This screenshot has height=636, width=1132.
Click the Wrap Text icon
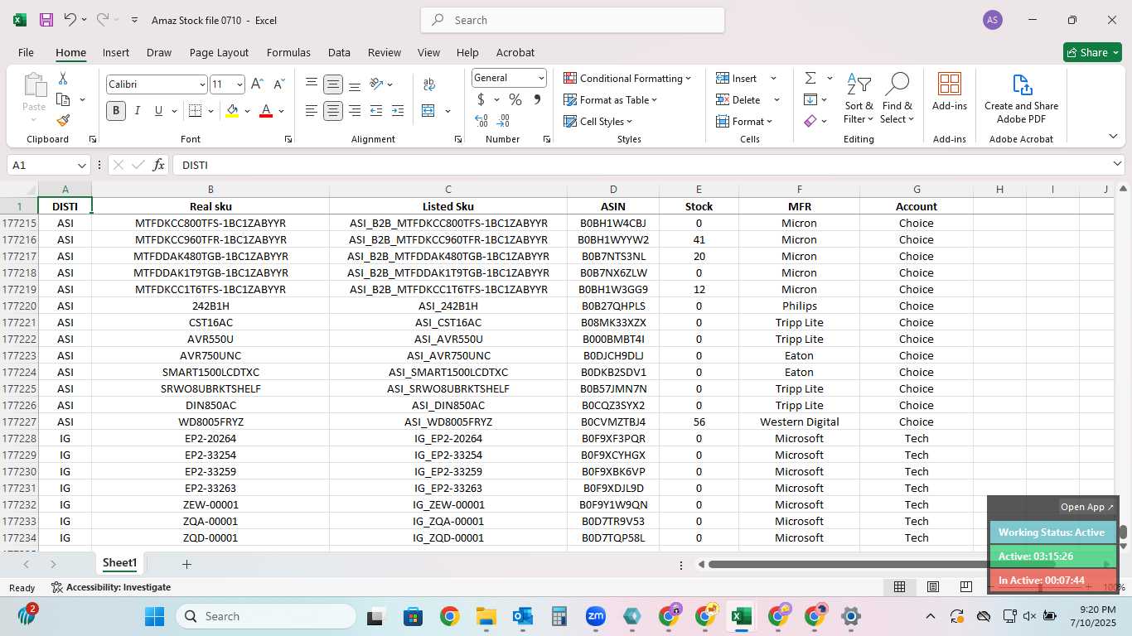[x=429, y=84]
